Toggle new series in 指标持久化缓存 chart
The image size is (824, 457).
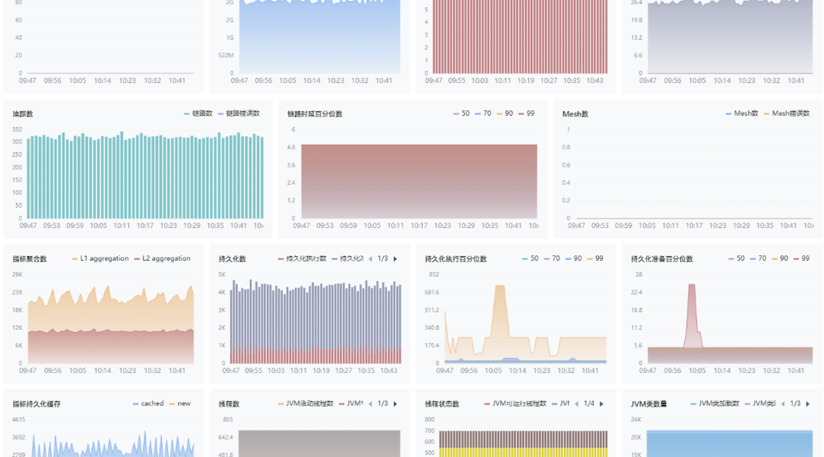pyautogui.click(x=180, y=404)
